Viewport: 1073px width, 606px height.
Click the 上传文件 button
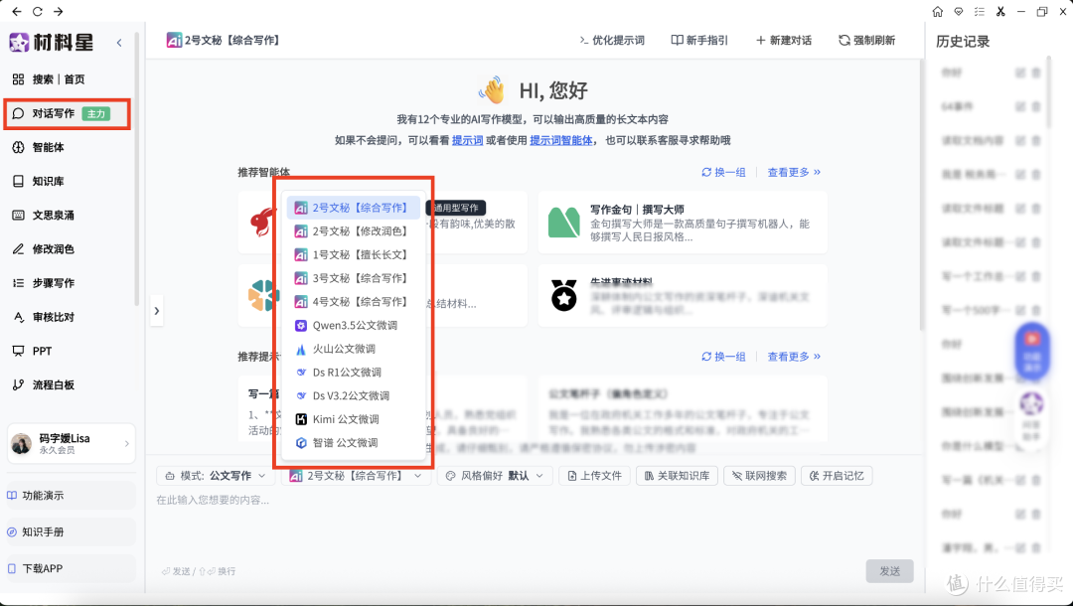595,475
